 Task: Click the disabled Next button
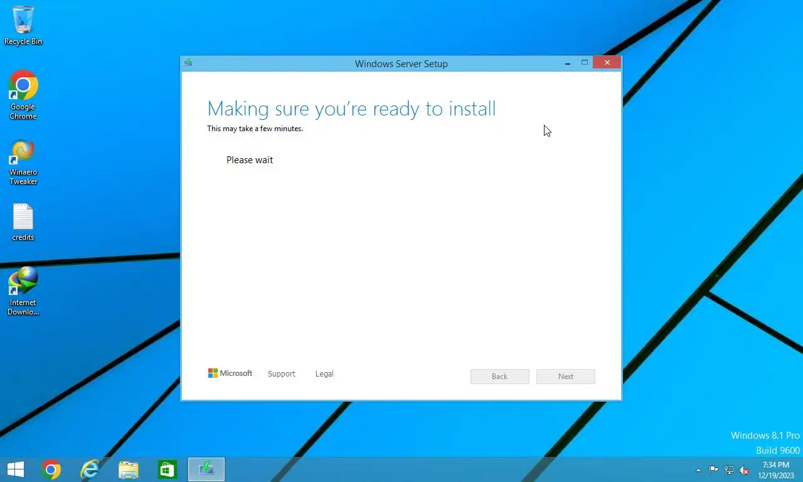point(566,377)
